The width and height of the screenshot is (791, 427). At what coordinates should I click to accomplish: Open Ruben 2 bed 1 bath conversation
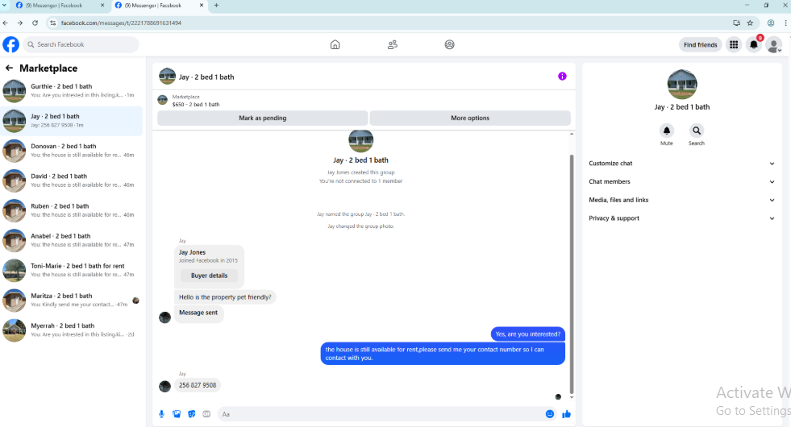[71, 210]
